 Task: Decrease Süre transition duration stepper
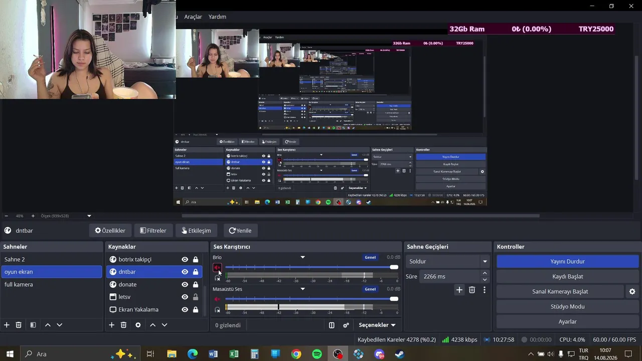pos(485,279)
